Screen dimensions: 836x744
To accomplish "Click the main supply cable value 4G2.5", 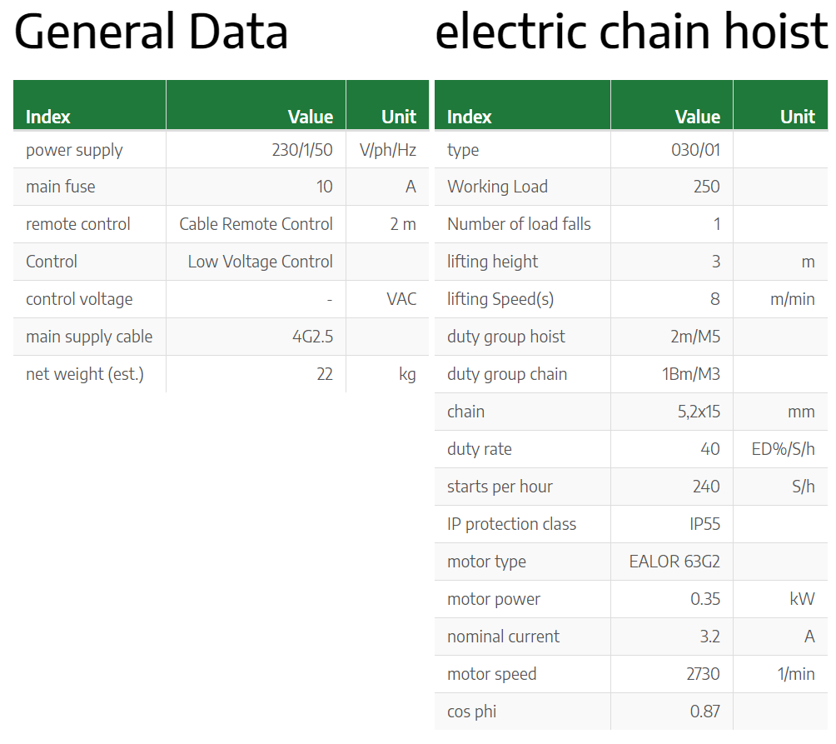I will click(312, 337).
